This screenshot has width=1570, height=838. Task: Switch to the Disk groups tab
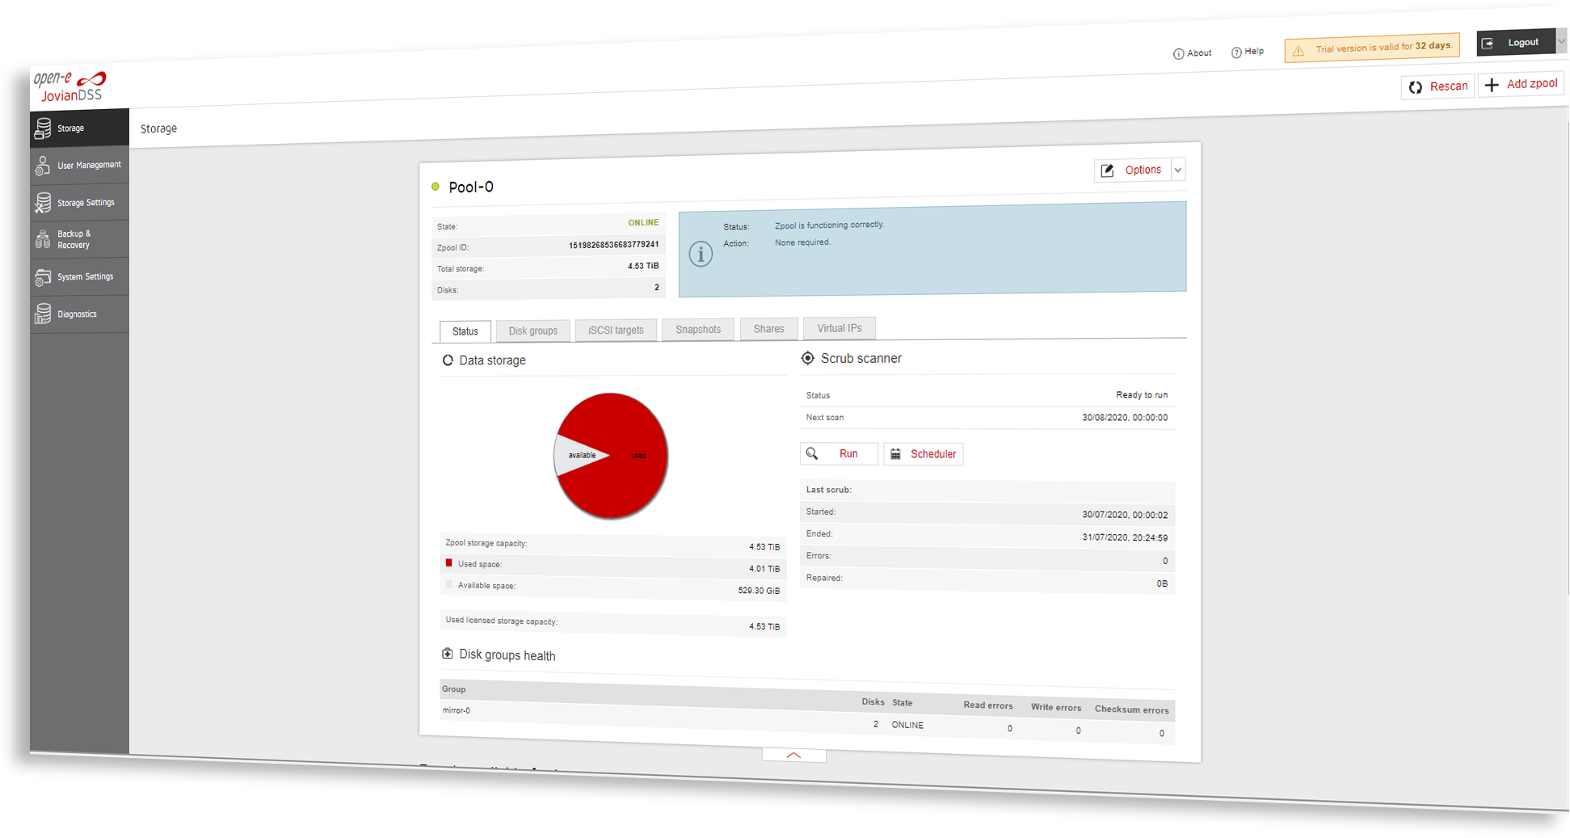[x=532, y=331]
